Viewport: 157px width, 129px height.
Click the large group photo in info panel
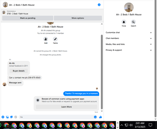[129, 7]
